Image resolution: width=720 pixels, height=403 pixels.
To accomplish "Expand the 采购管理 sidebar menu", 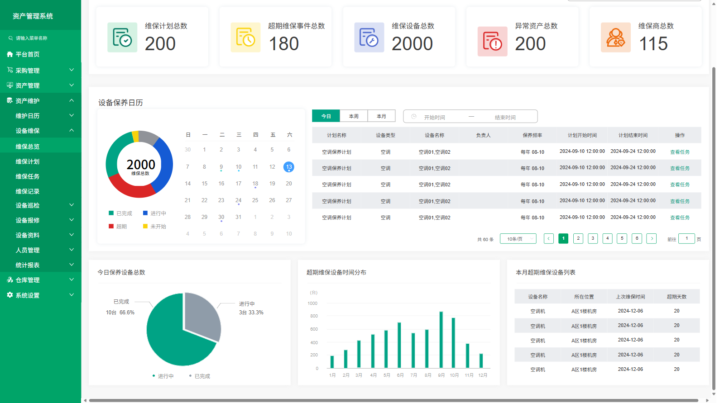I will (40, 71).
